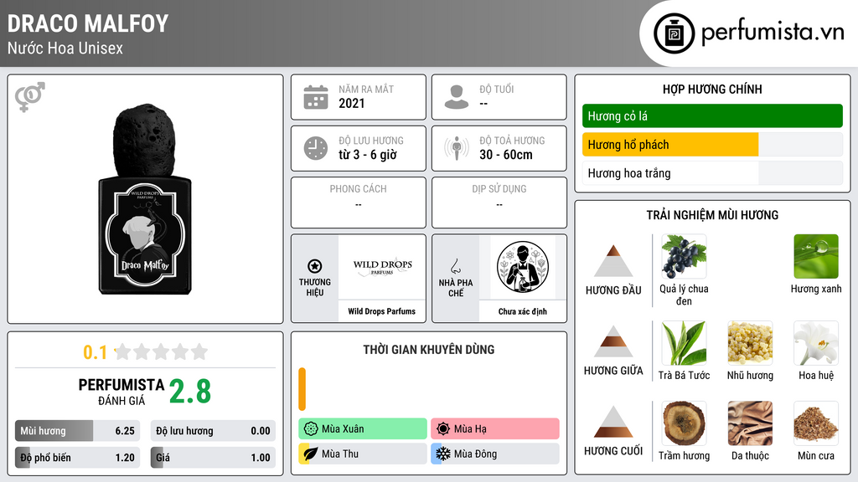Click the Mùa Hạ sun icon
858x482 pixels.
(x=443, y=429)
